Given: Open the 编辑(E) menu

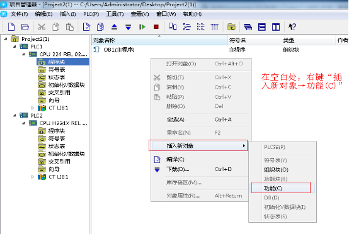Looking at the screenshot, I should tap(43, 14).
